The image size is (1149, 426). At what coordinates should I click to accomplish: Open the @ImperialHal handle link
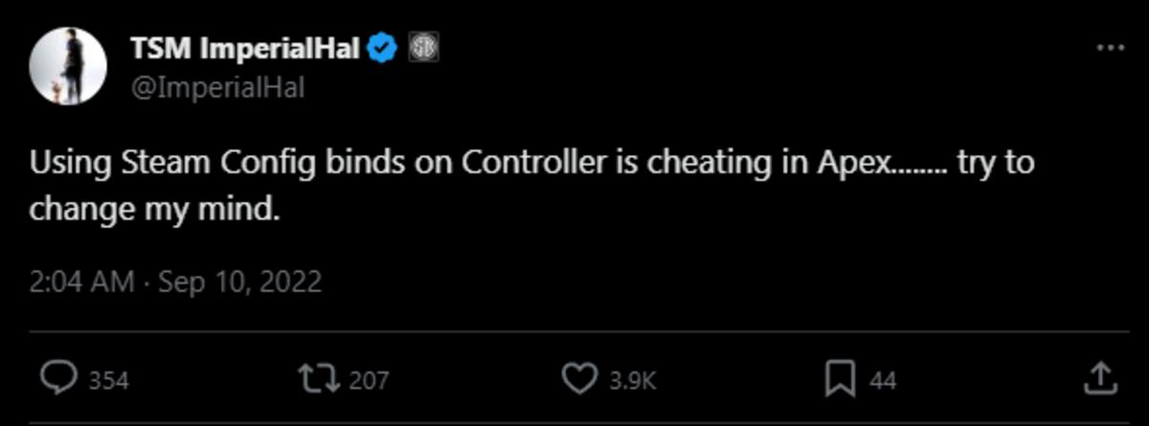pyautogui.click(x=217, y=87)
